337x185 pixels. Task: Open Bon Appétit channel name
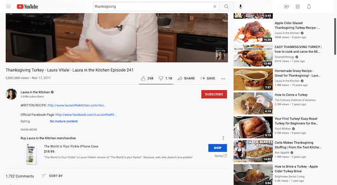(282, 153)
